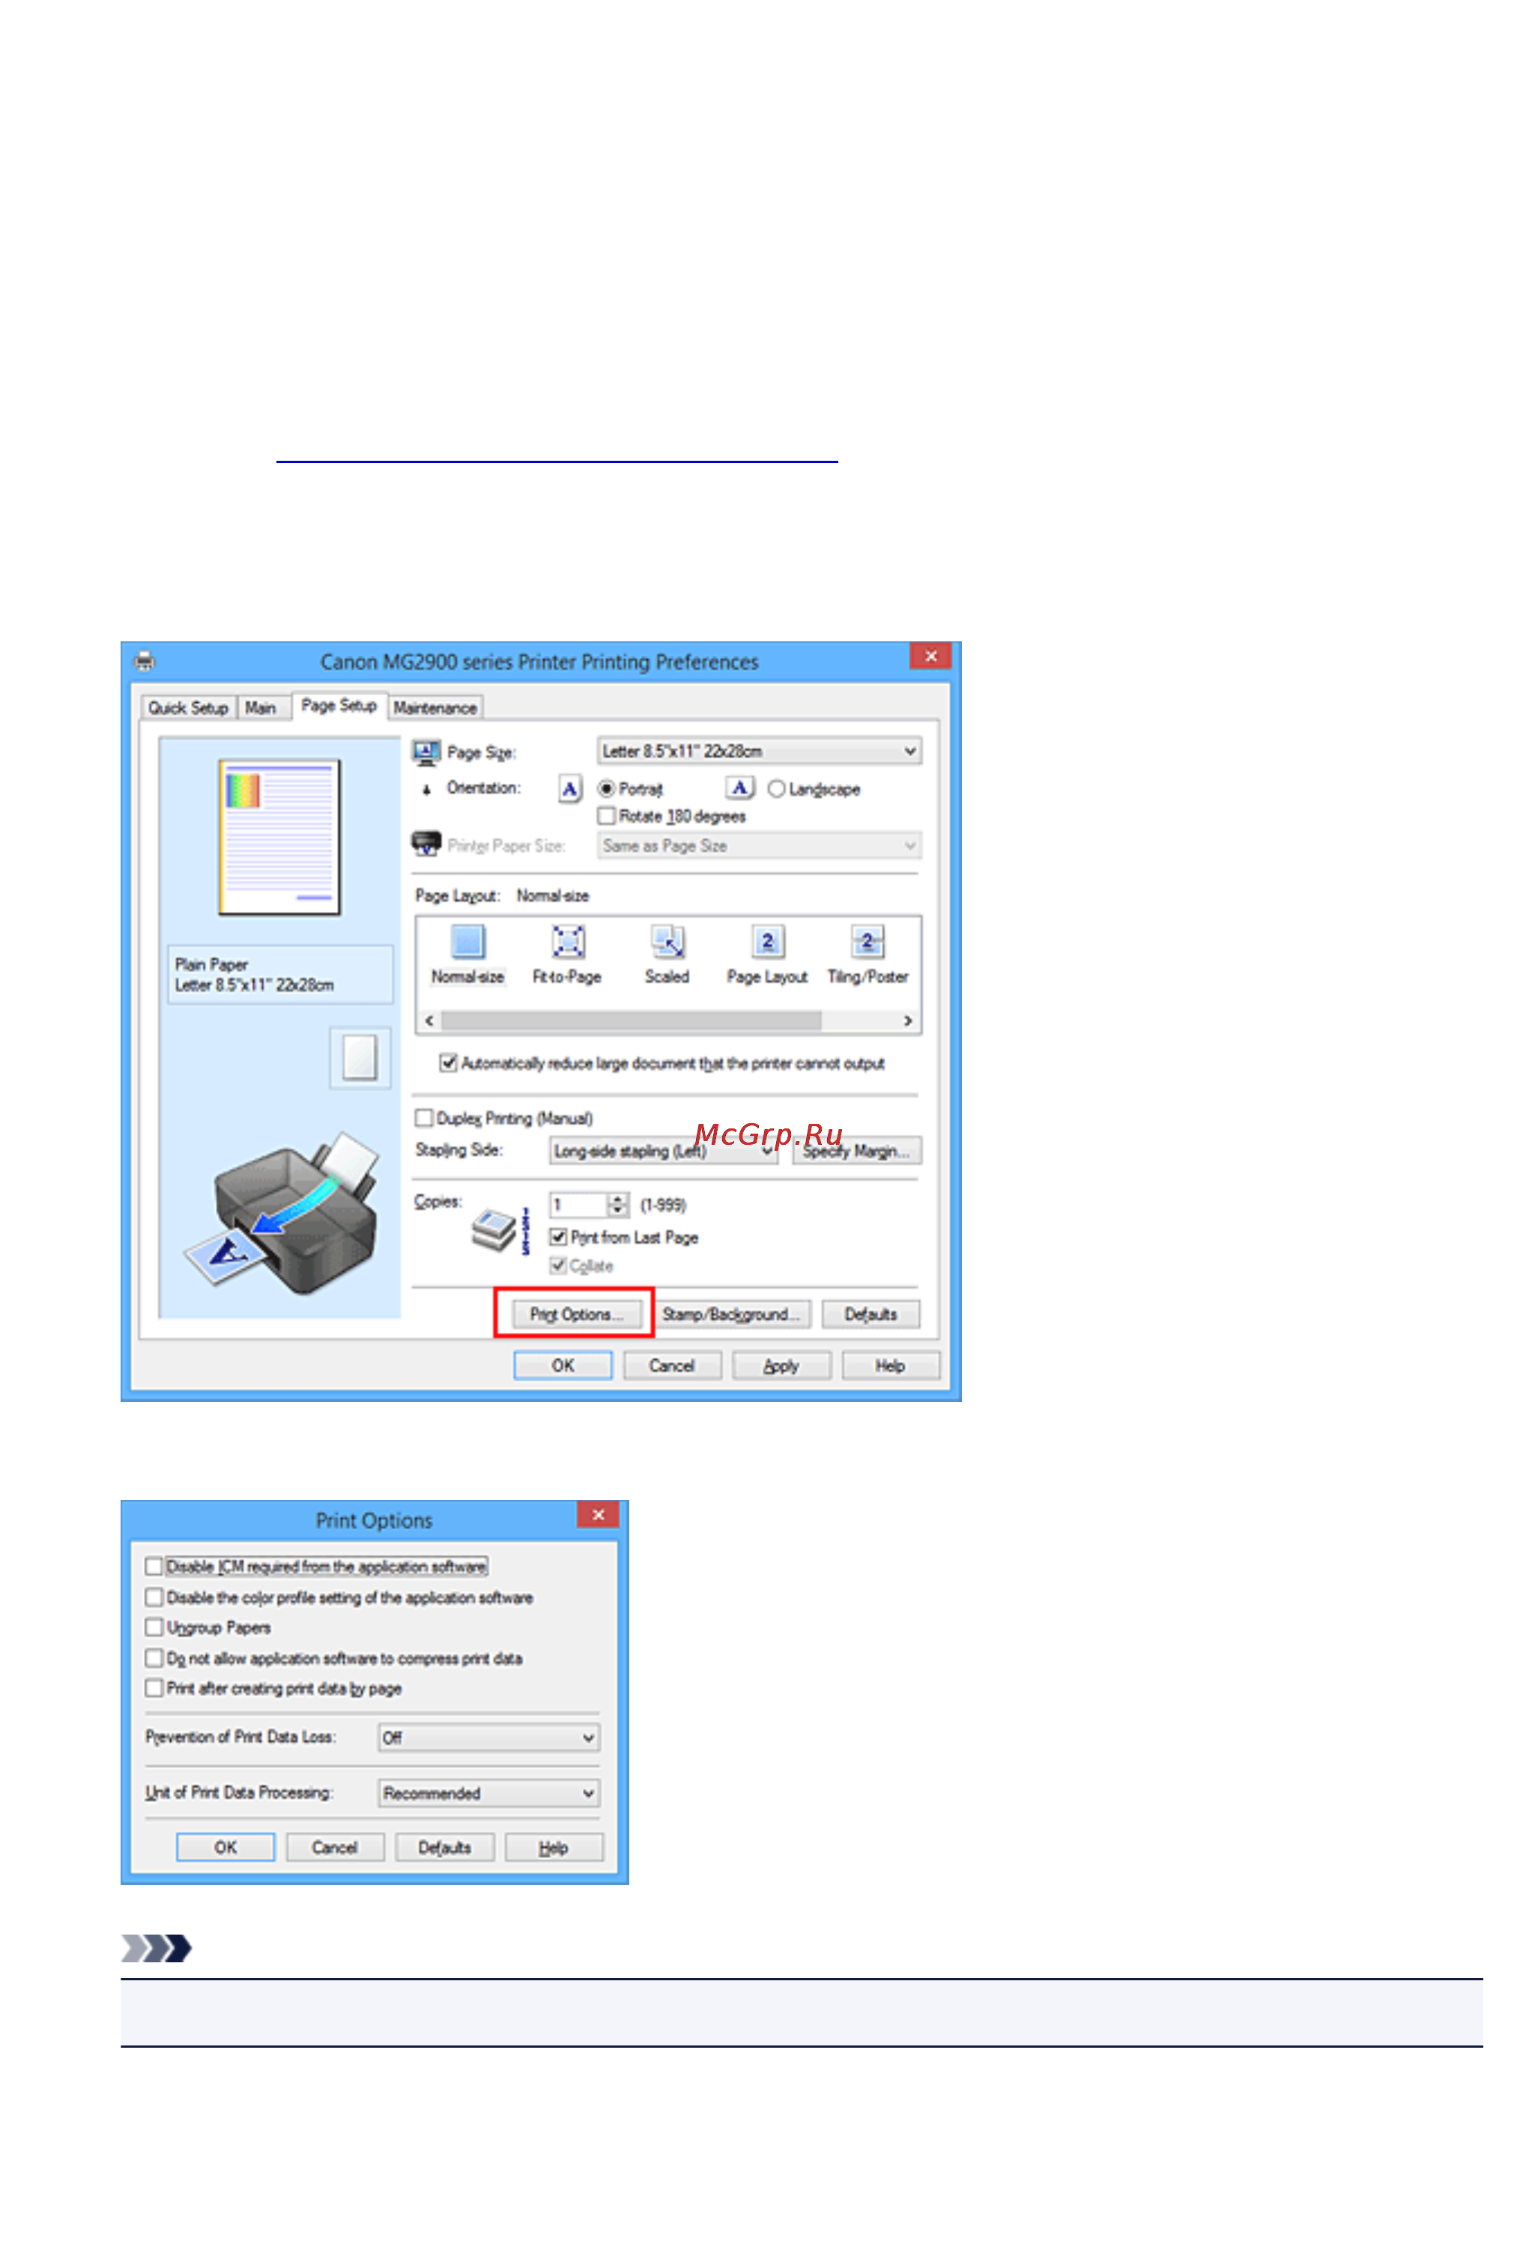
Task: Switch to the Main tab
Action: (x=261, y=707)
